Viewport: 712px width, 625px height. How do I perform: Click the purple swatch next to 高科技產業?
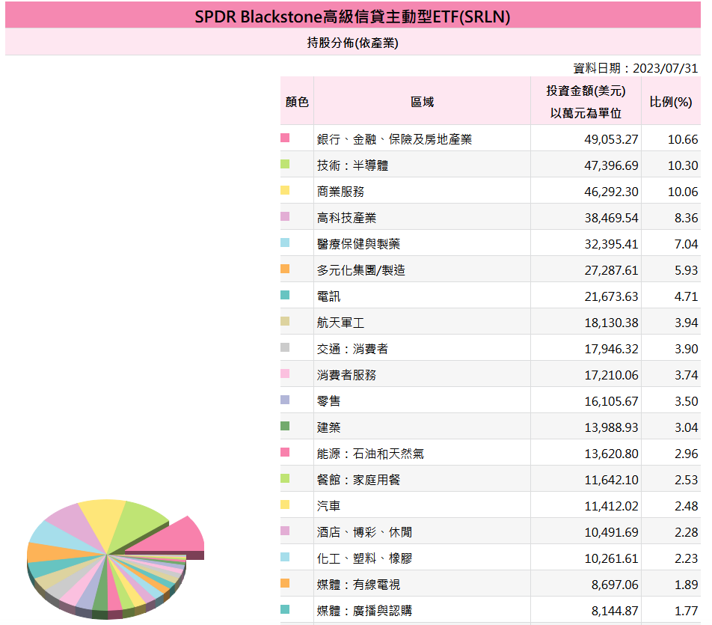coord(285,217)
